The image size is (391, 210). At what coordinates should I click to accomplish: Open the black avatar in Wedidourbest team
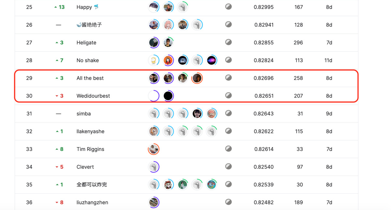(168, 96)
